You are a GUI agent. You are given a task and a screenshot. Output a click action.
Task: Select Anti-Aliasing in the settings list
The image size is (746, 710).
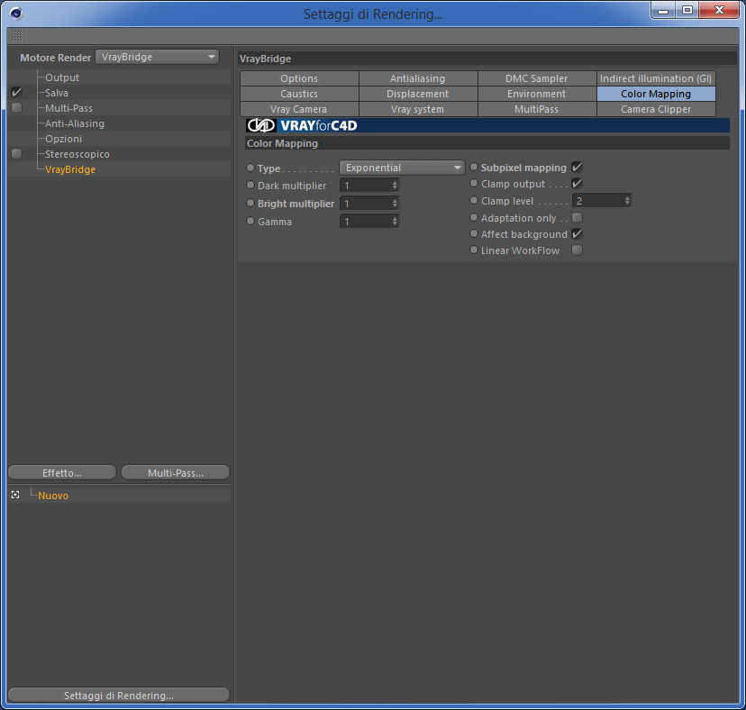75,123
